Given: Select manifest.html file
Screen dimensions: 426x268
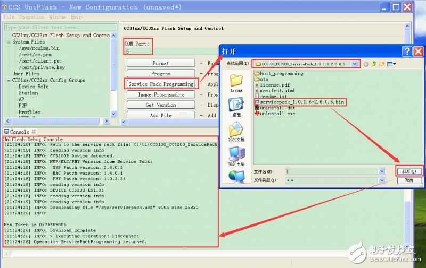Looking at the screenshot, I should coord(275,90).
